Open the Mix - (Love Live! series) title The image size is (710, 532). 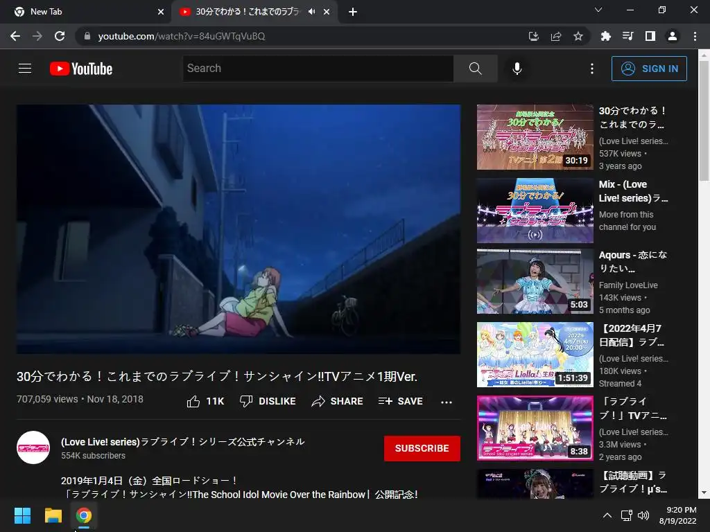633,191
